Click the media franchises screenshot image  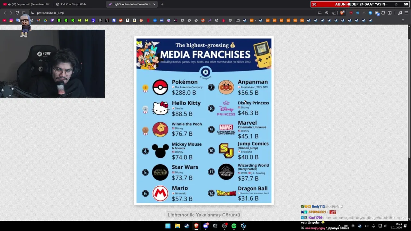pyautogui.click(x=204, y=121)
